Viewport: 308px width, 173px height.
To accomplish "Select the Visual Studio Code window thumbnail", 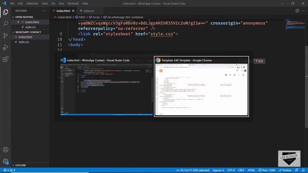I will tap(106, 86).
